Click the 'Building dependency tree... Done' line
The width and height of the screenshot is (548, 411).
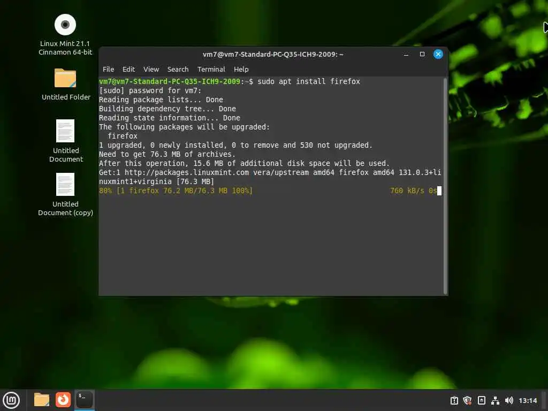[168, 109]
